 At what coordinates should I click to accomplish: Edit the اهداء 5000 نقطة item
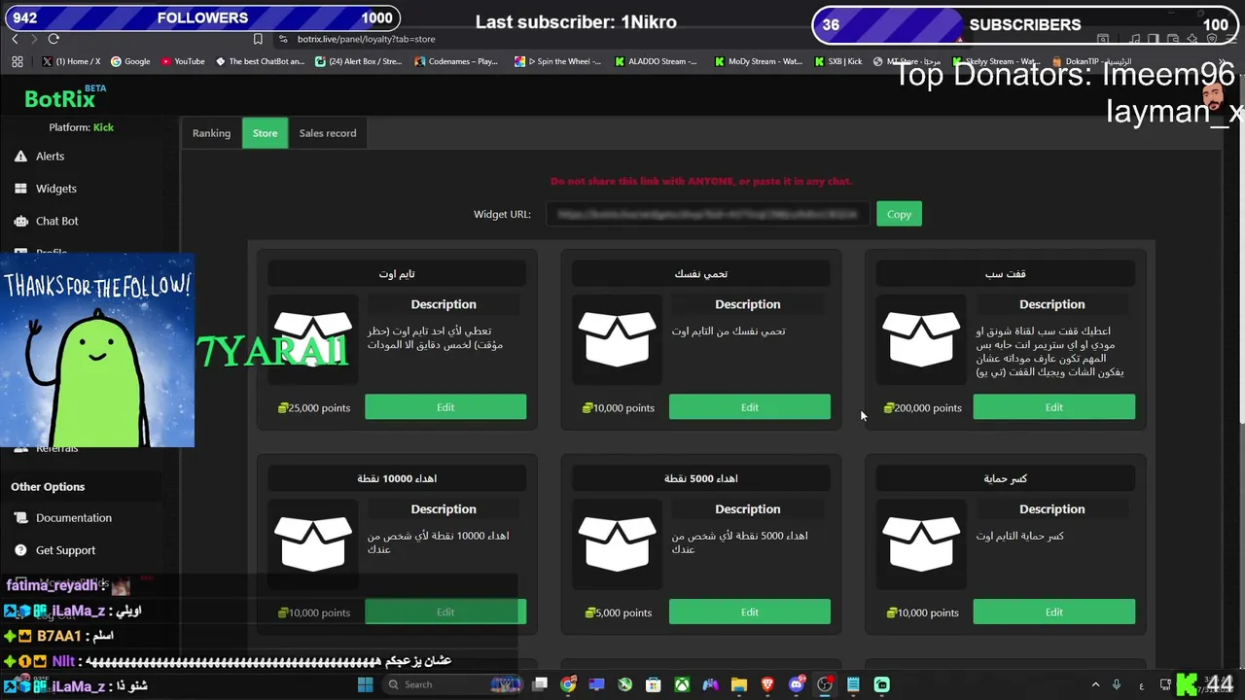pyautogui.click(x=750, y=612)
